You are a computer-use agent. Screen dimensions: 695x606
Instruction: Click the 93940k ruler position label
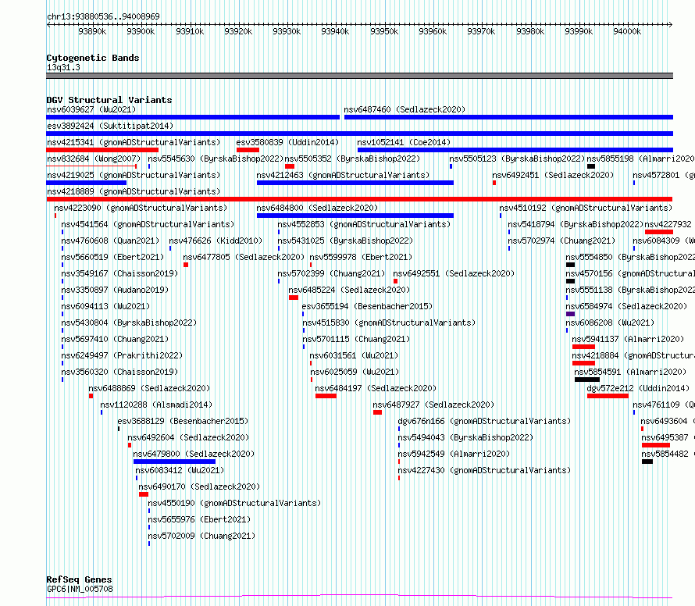335,31
